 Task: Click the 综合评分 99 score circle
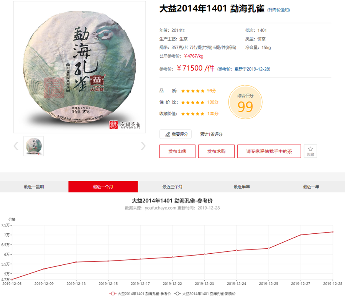(245, 102)
